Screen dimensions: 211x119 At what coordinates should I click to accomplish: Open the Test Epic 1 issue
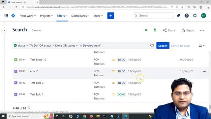pos(37,95)
